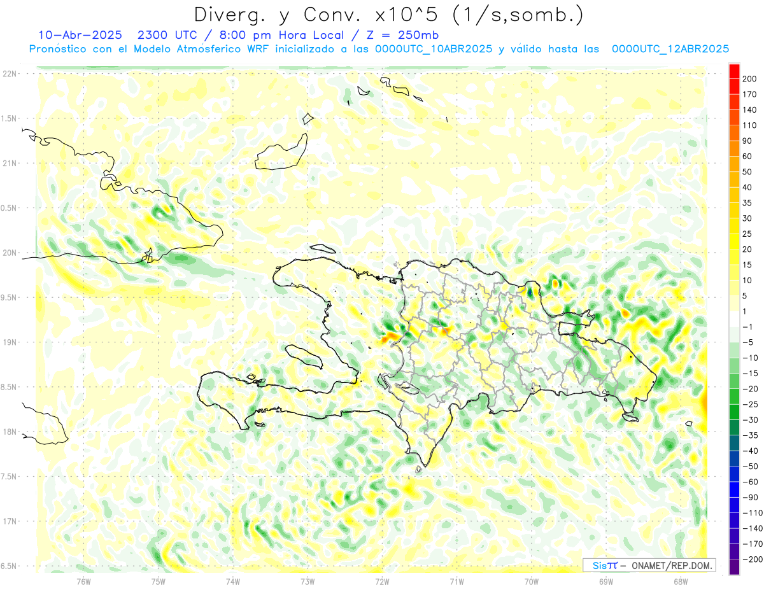Click the '0000UTC_12ABR2025' valid-until time

pos(670,49)
